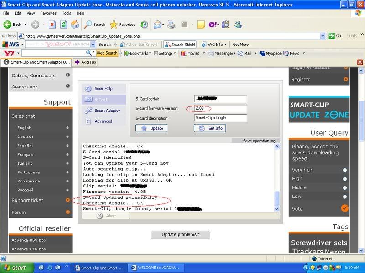Select the High speed radio button

pyautogui.click(x=345, y=179)
